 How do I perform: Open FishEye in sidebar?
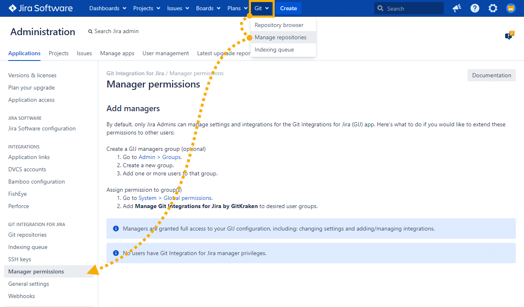(x=18, y=194)
